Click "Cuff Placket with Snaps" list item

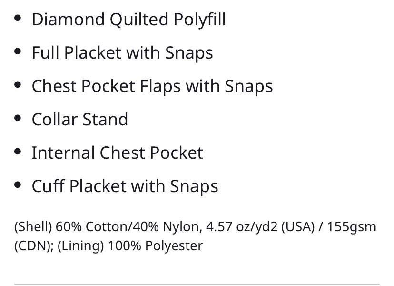click(125, 186)
